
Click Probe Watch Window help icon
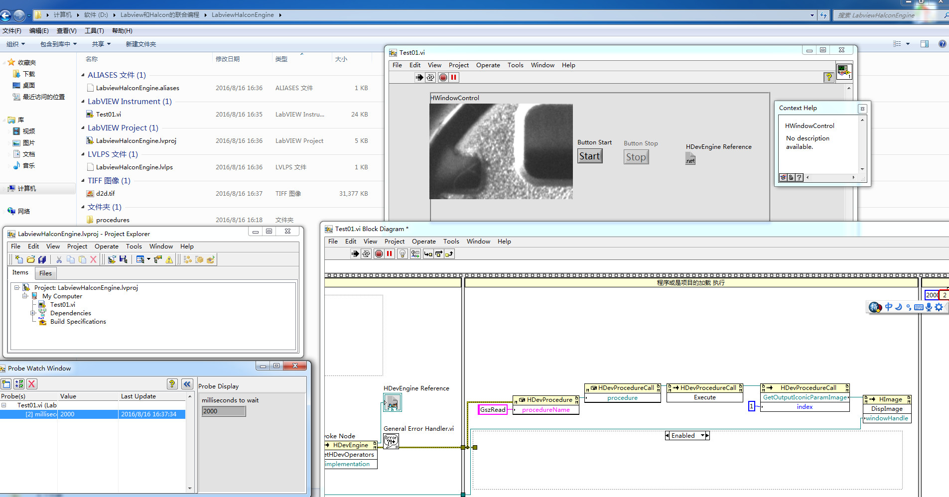pos(172,384)
